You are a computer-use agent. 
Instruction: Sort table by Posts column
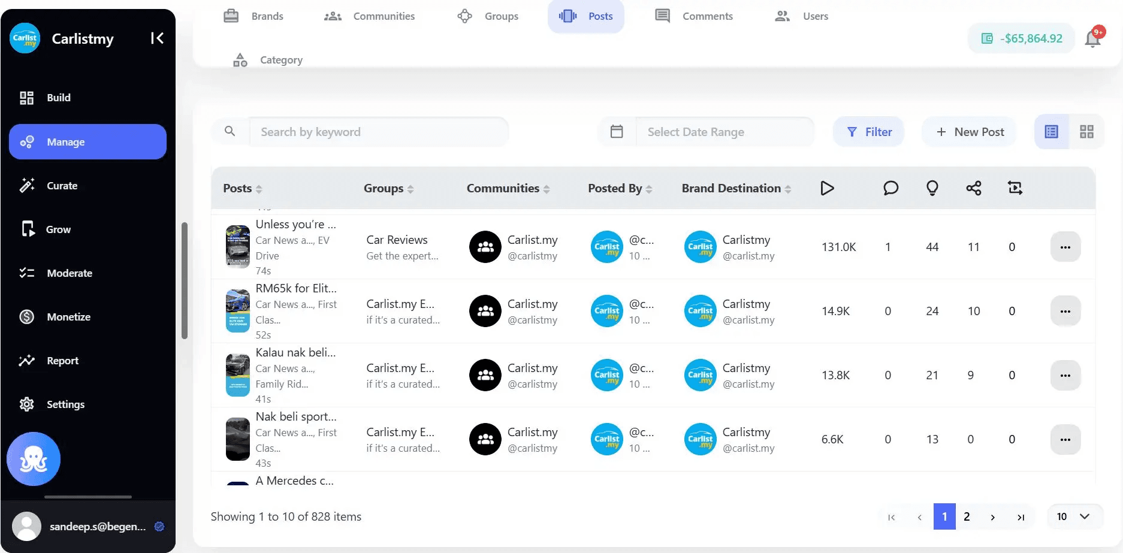(x=243, y=188)
